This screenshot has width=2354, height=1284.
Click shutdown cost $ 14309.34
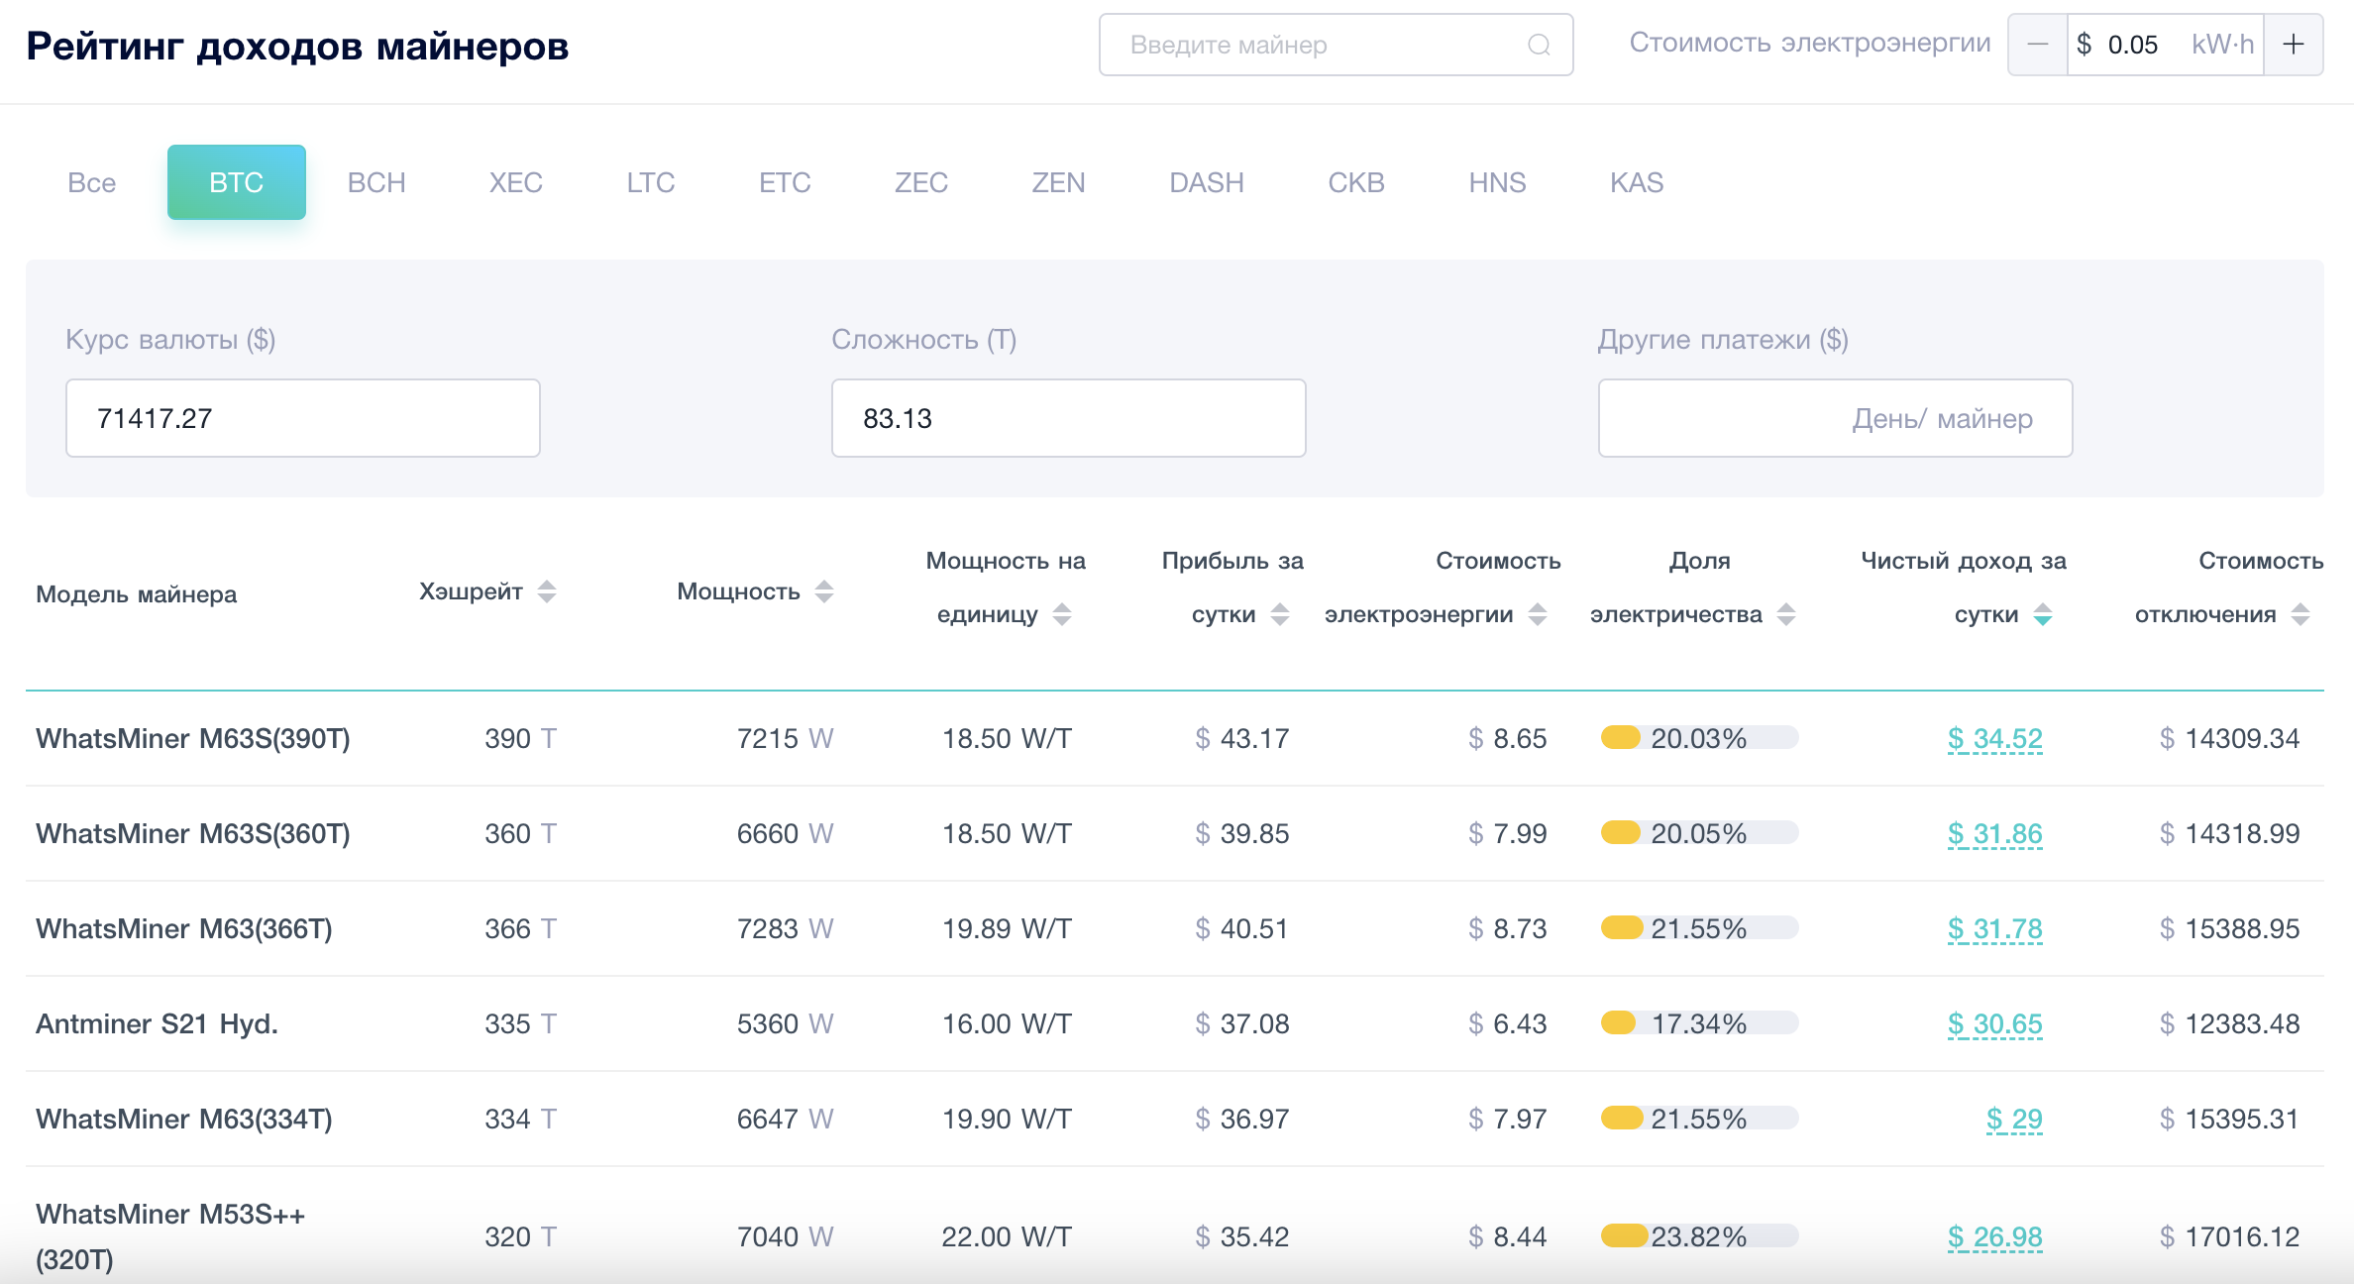point(2230,739)
